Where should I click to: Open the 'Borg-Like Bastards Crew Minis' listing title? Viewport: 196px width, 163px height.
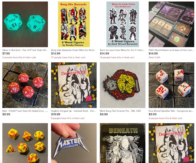pos(73,50)
